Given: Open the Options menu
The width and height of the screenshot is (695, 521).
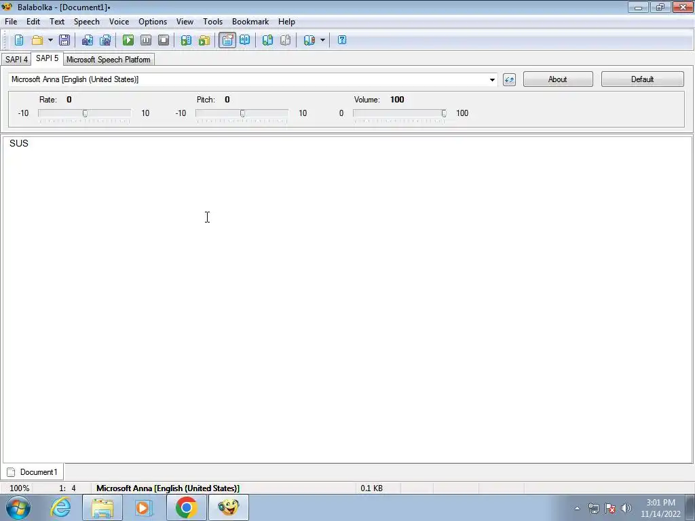Looking at the screenshot, I should 153,22.
